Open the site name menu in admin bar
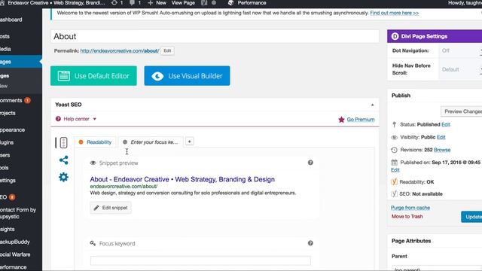This screenshot has width=482, height=271. click(x=53, y=3)
